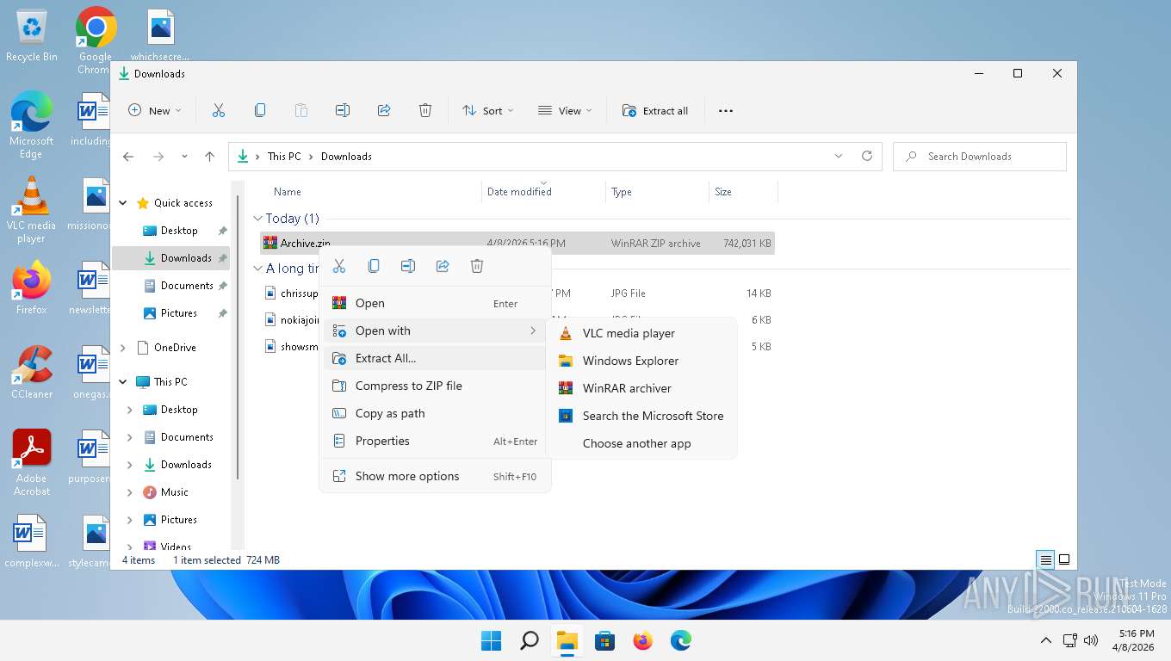Image resolution: width=1171 pixels, height=661 pixels.
Task: Click the Back navigation arrow
Action: [x=128, y=157]
